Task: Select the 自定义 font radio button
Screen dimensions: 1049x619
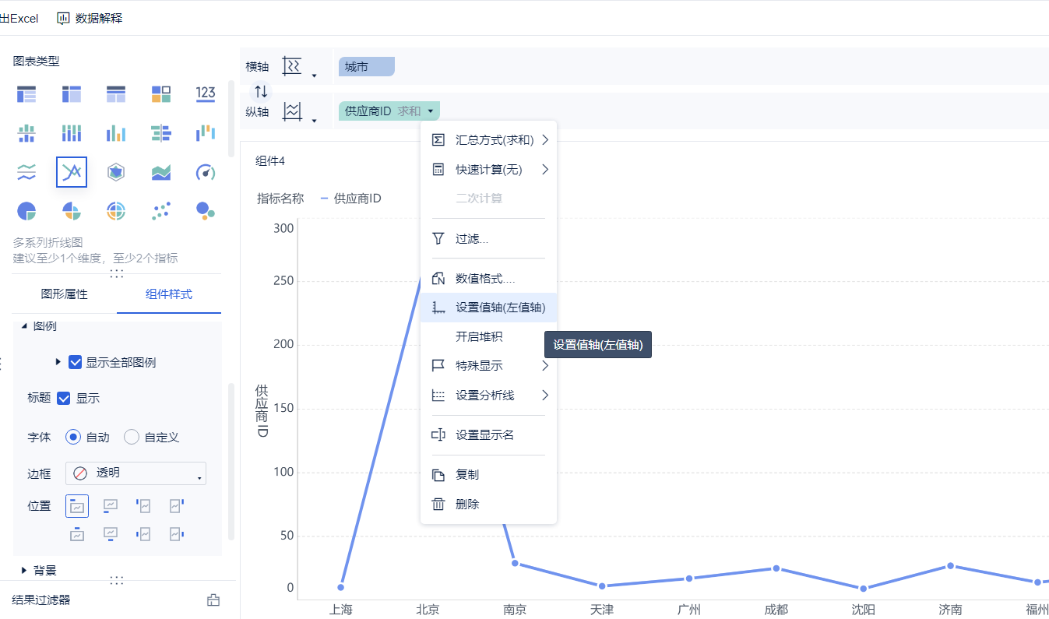Action: coord(132,437)
